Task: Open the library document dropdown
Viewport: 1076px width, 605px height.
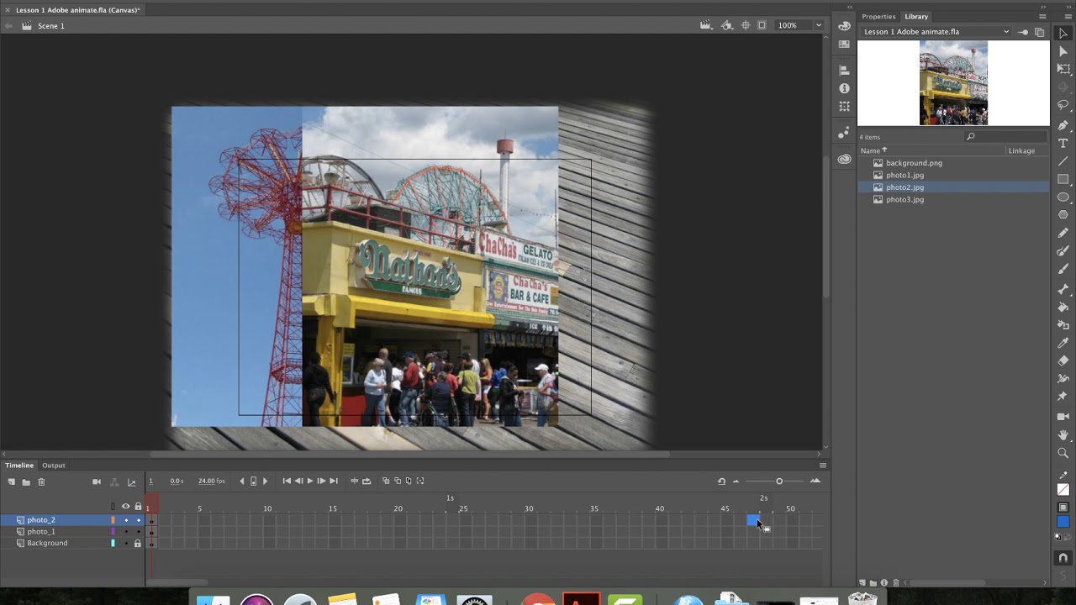Action: [937, 32]
